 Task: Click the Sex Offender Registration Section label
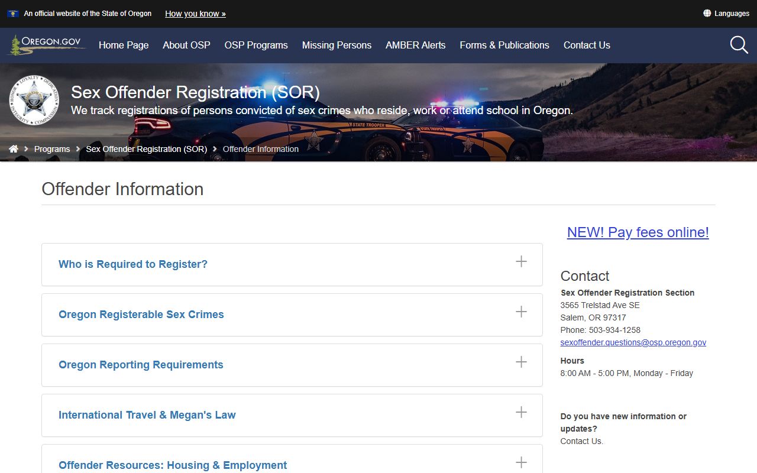click(x=627, y=293)
